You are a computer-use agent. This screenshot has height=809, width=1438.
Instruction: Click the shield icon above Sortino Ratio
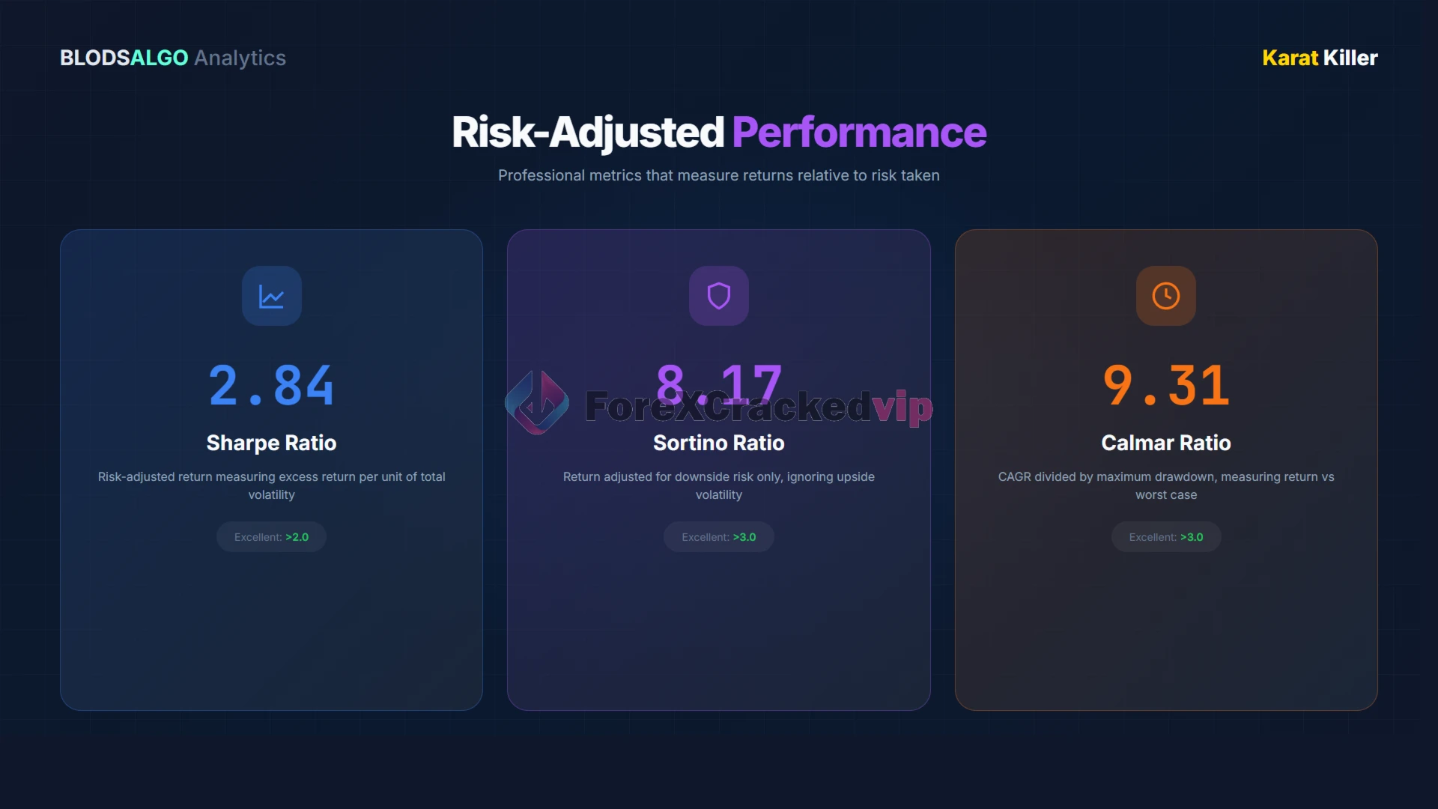pyautogui.click(x=718, y=295)
